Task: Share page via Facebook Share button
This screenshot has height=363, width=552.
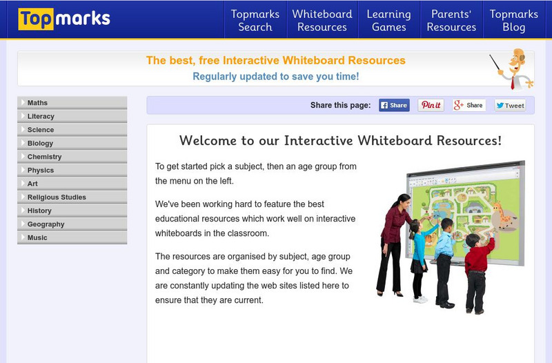Action: coord(394,106)
